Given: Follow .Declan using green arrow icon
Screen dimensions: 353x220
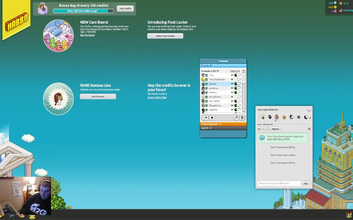Looking at the screenshot, I should coord(235,84).
